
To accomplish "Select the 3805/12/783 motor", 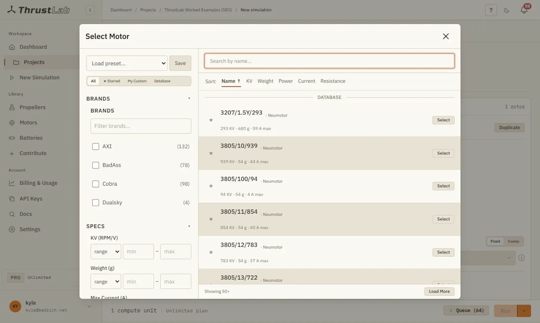I will [443, 252].
